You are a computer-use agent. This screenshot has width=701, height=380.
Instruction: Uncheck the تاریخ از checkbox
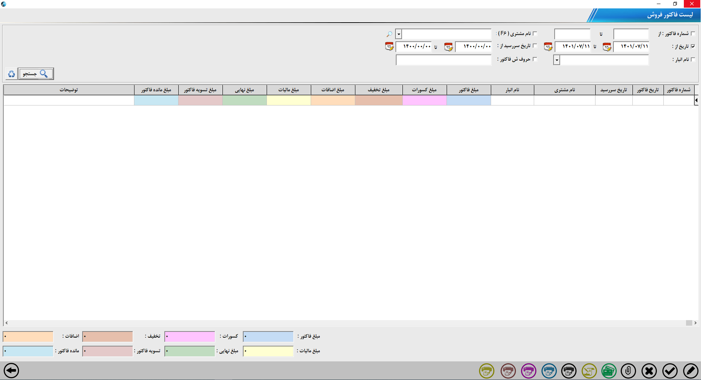[693, 46]
